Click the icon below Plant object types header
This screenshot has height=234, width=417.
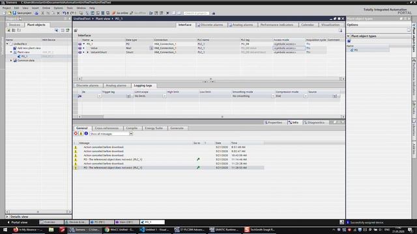tap(349, 41)
